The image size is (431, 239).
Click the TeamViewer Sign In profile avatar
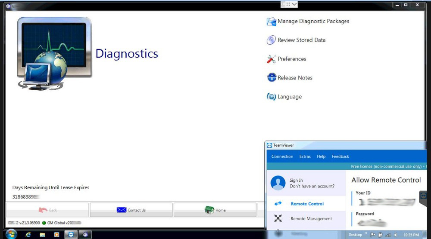(x=278, y=183)
